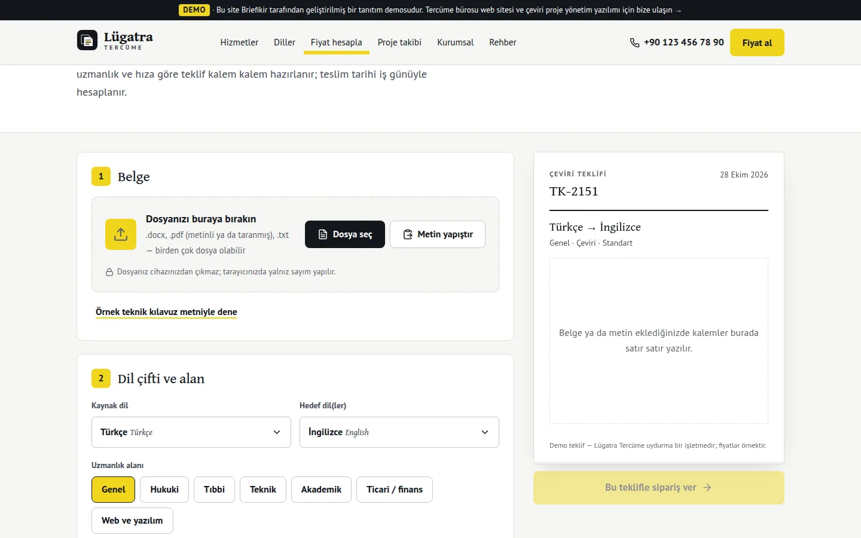Click the Metin yapıştır button
861x538 pixels.
coord(438,234)
